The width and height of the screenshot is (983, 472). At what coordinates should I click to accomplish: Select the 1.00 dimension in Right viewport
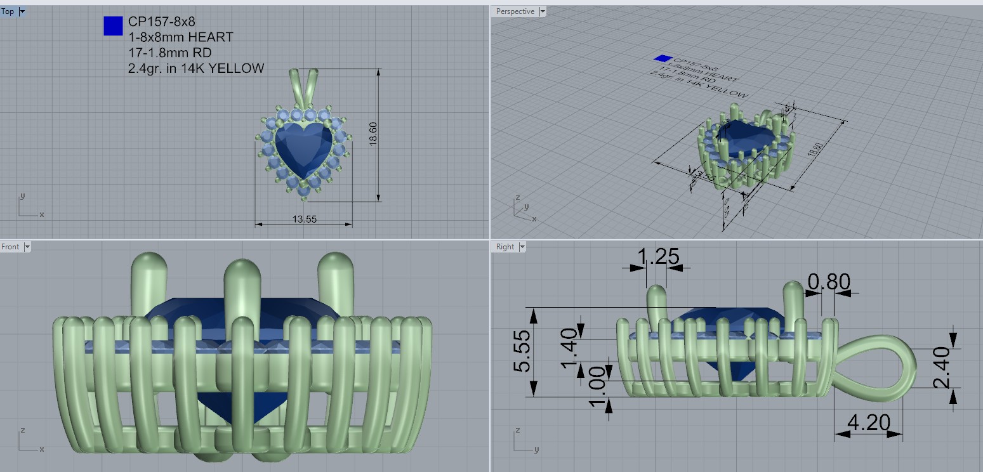click(597, 386)
